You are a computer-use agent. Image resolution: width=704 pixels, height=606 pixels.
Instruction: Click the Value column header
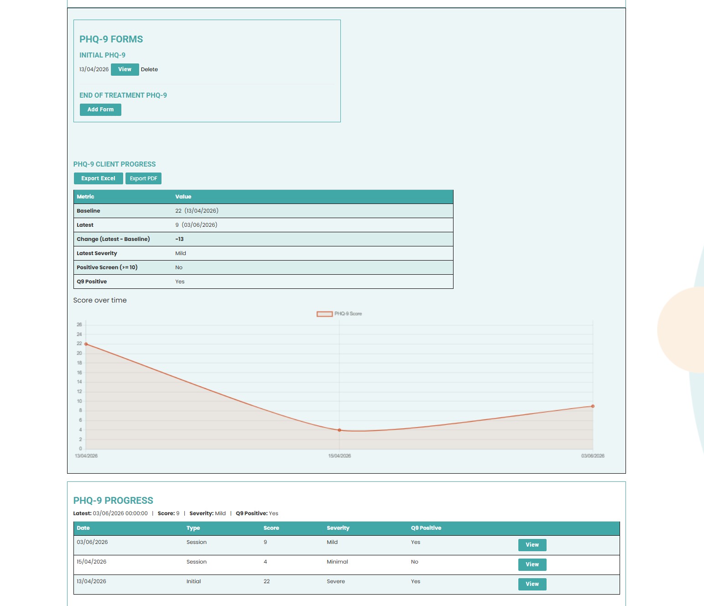183,197
